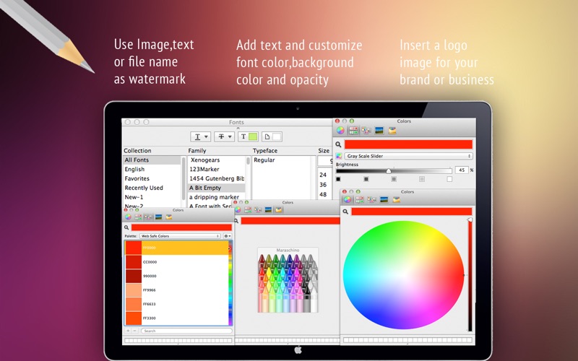578x361 pixels.
Task: Click the Brightness slider track
Action: (x=394, y=171)
